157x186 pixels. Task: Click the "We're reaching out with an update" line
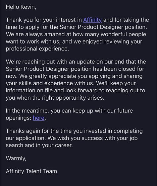tap(76, 62)
